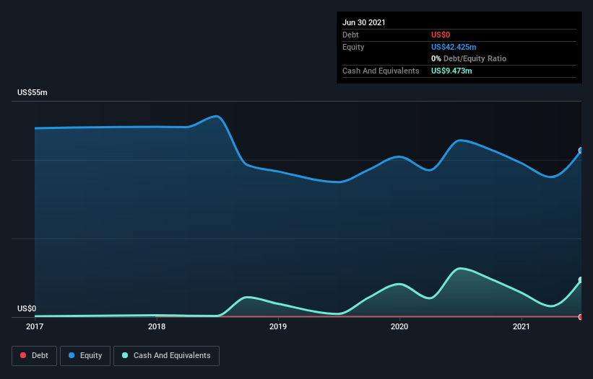Click the US$55m y-axis label
This screenshot has width=593, height=379.
pyautogui.click(x=33, y=92)
